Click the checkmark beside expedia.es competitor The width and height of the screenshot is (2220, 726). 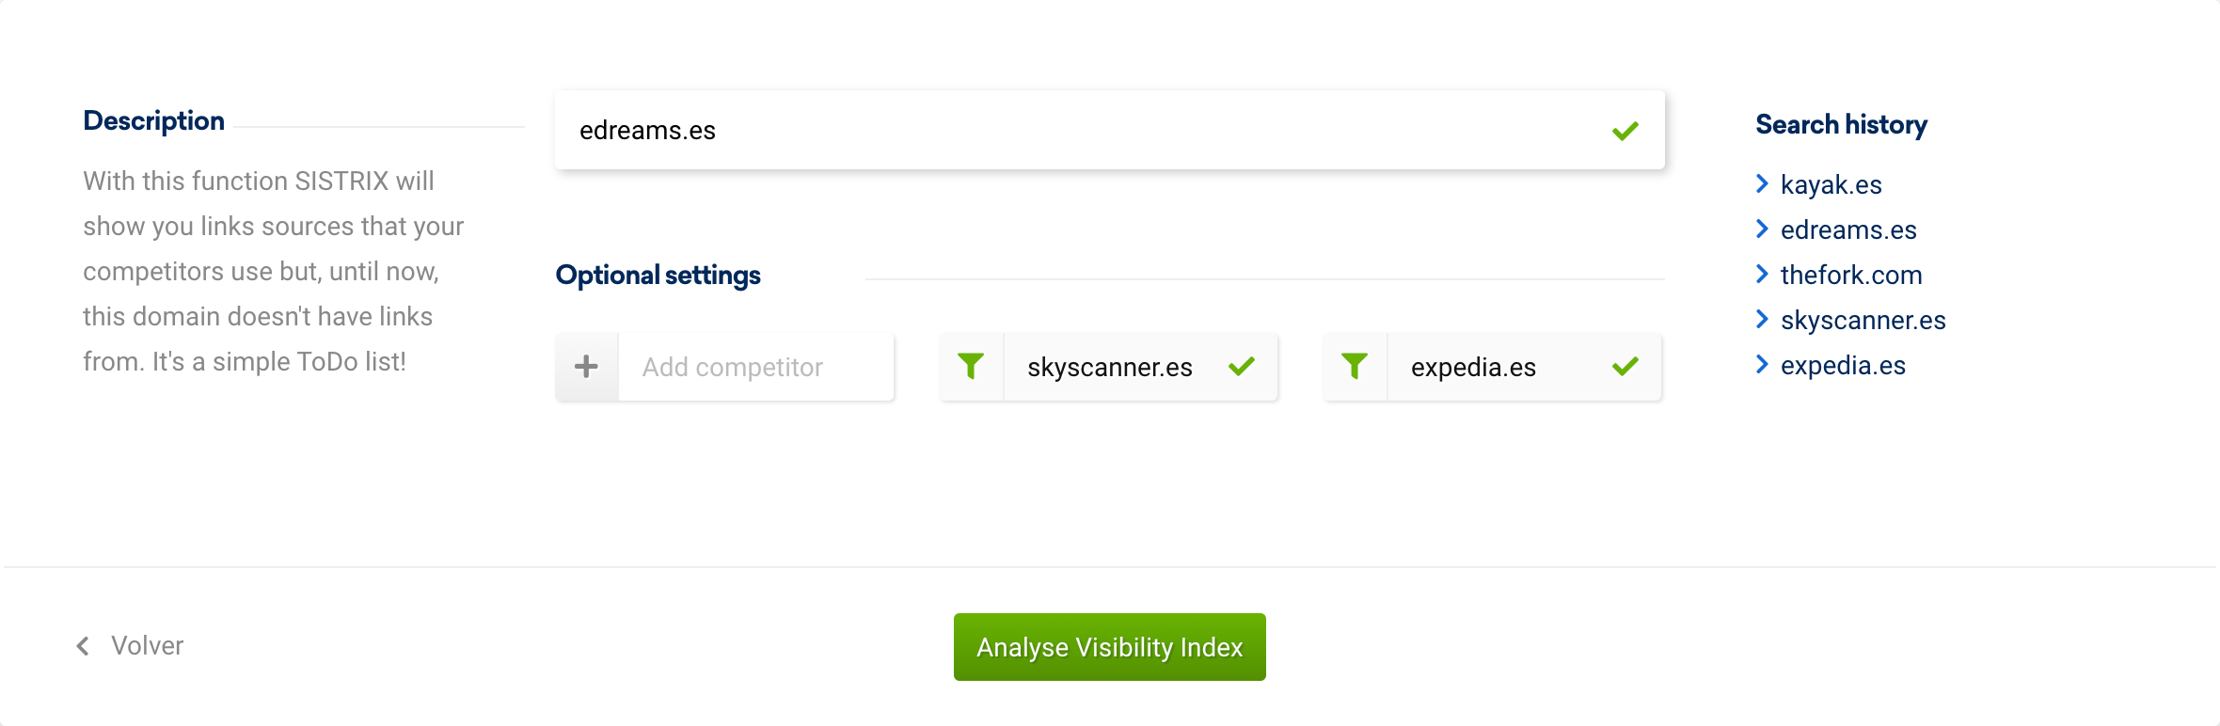point(1625,367)
